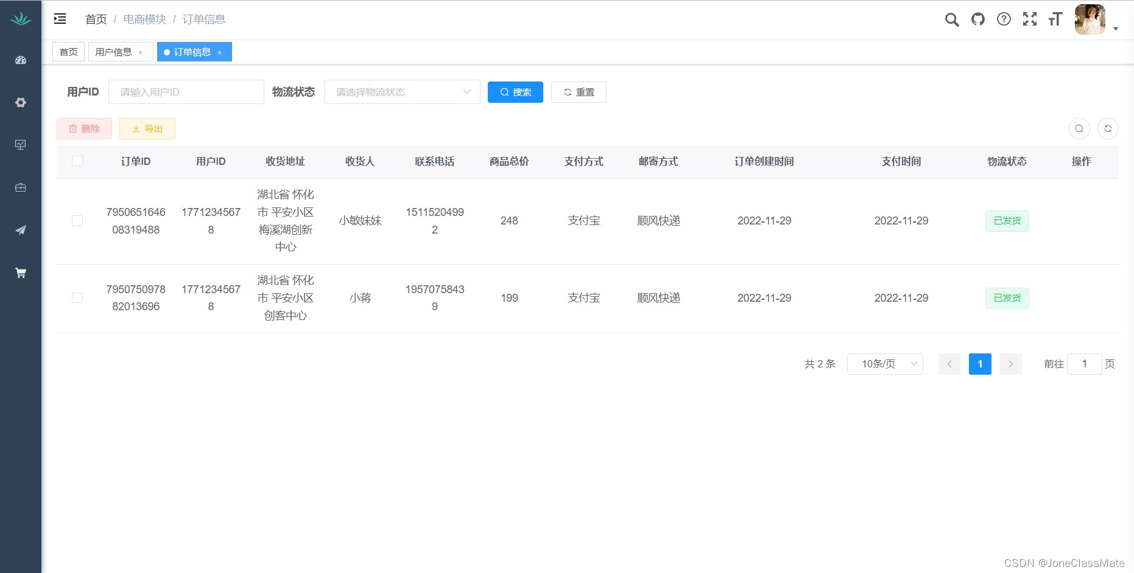Viewport: 1134px width, 573px height.
Task: Open the GitHub source link icon
Action: pos(978,19)
